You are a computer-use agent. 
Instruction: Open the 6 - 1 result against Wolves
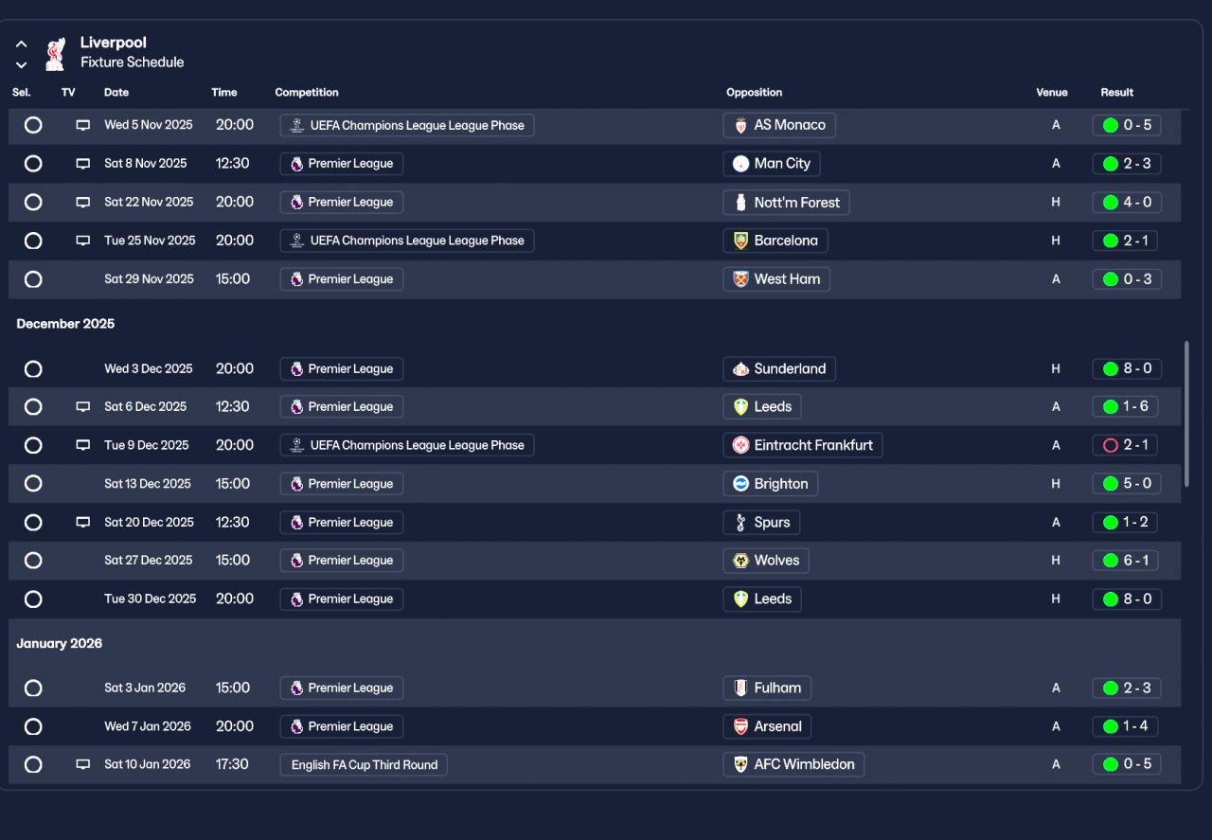pos(1125,561)
